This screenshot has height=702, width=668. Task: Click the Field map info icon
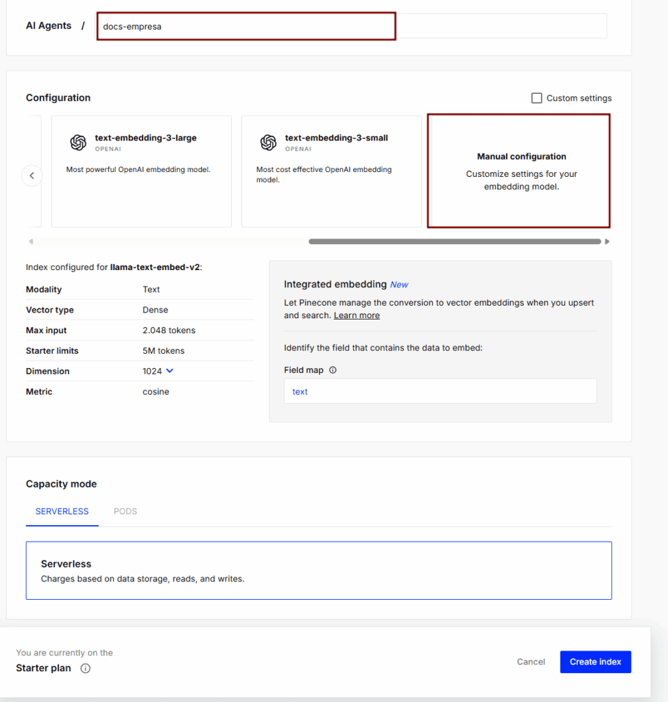click(333, 370)
